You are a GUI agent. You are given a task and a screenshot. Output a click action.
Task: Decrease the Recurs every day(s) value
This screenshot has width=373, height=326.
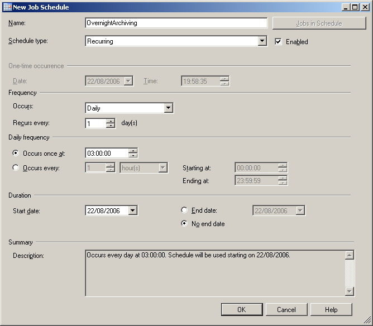[x=111, y=126]
